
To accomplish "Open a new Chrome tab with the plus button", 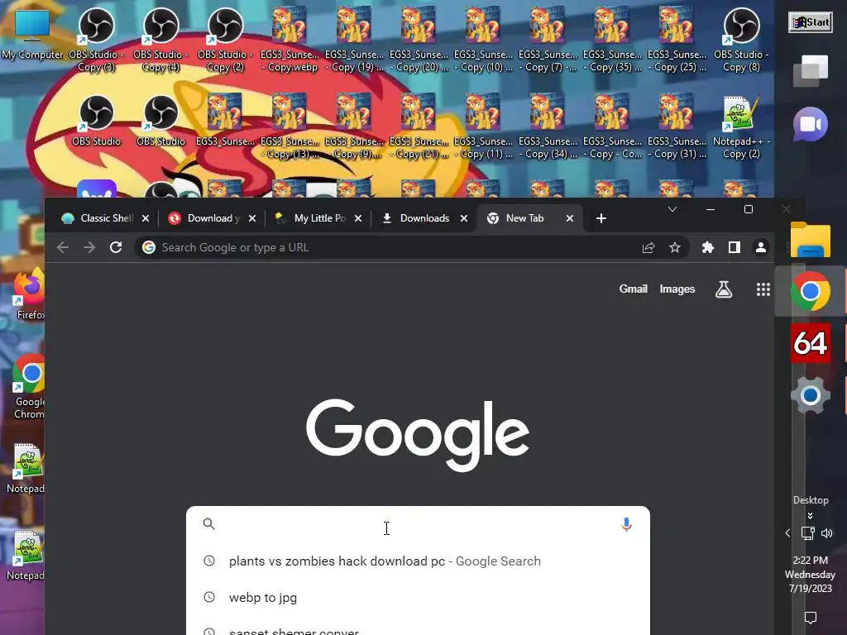I will (601, 218).
